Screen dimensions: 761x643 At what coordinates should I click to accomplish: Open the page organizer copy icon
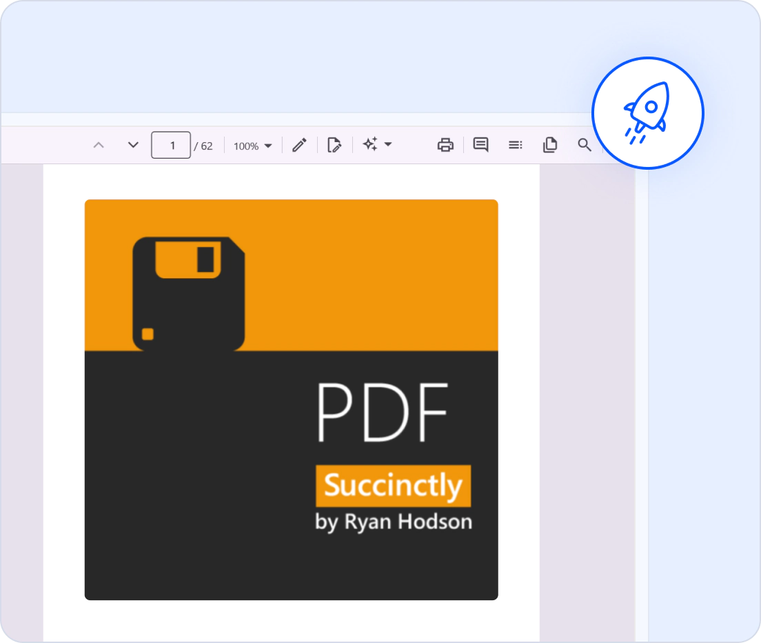click(550, 145)
